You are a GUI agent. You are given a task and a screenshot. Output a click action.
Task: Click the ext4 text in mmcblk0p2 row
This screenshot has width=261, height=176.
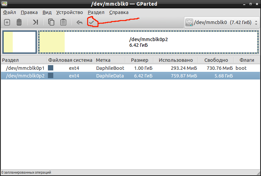tap(74, 76)
